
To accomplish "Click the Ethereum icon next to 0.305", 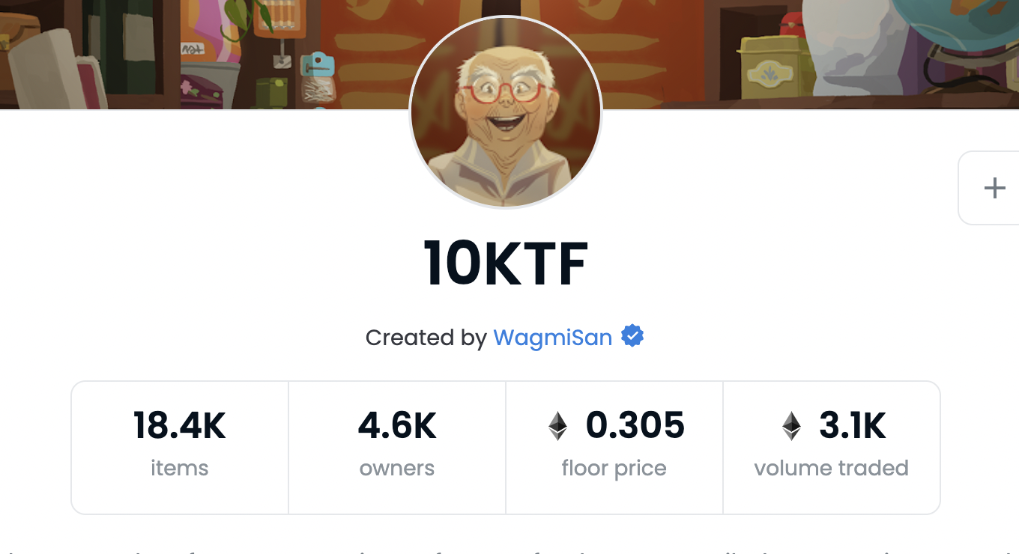I will 557,426.
